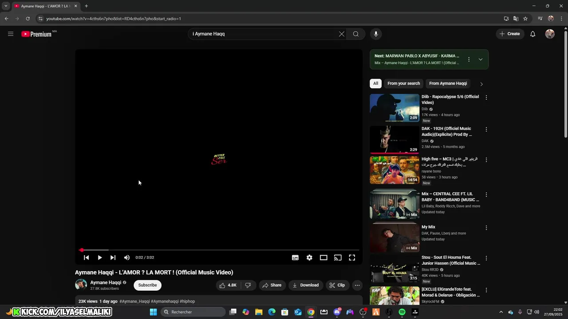Viewport: 568px width, 319px height.
Task: Open Google Translate icon in address bar
Action: (516, 19)
